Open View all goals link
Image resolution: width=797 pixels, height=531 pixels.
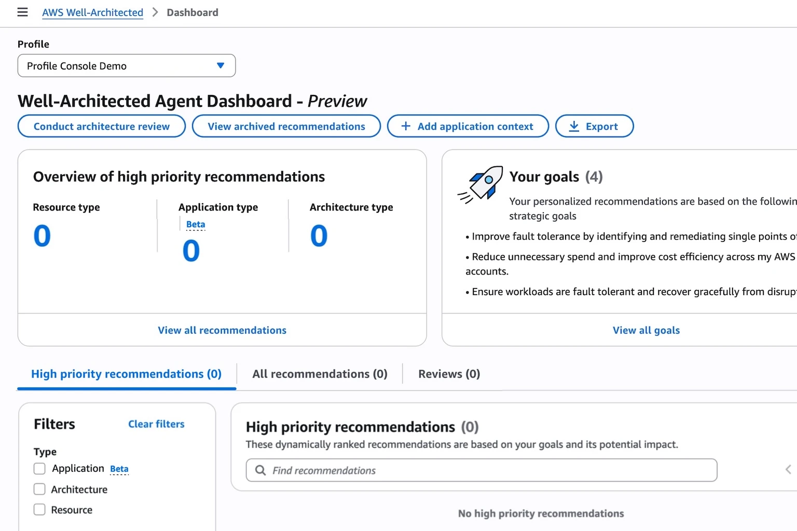tap(646, 330)
